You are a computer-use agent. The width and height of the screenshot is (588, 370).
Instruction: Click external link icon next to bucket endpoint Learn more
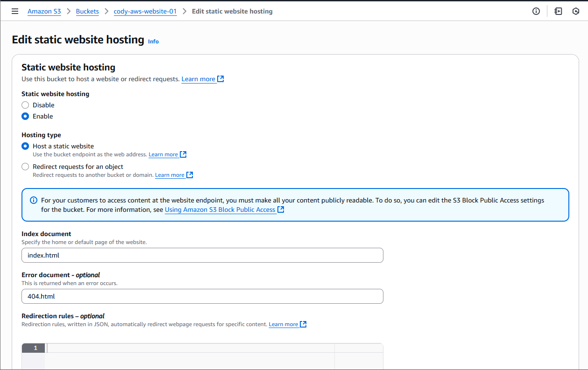(x=184, y=154)
